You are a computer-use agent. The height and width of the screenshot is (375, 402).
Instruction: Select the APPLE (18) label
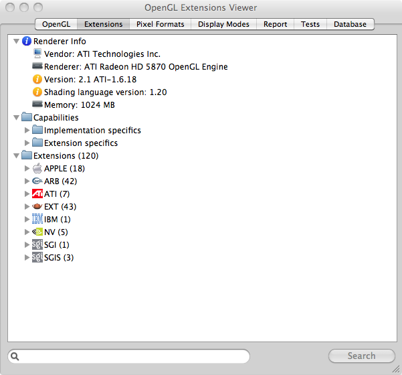(x=64, y=168)
